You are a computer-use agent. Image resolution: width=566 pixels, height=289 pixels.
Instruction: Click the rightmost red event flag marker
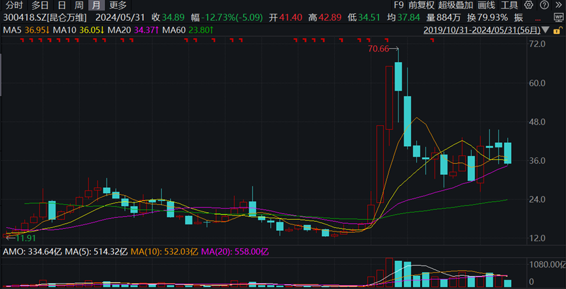432,40
